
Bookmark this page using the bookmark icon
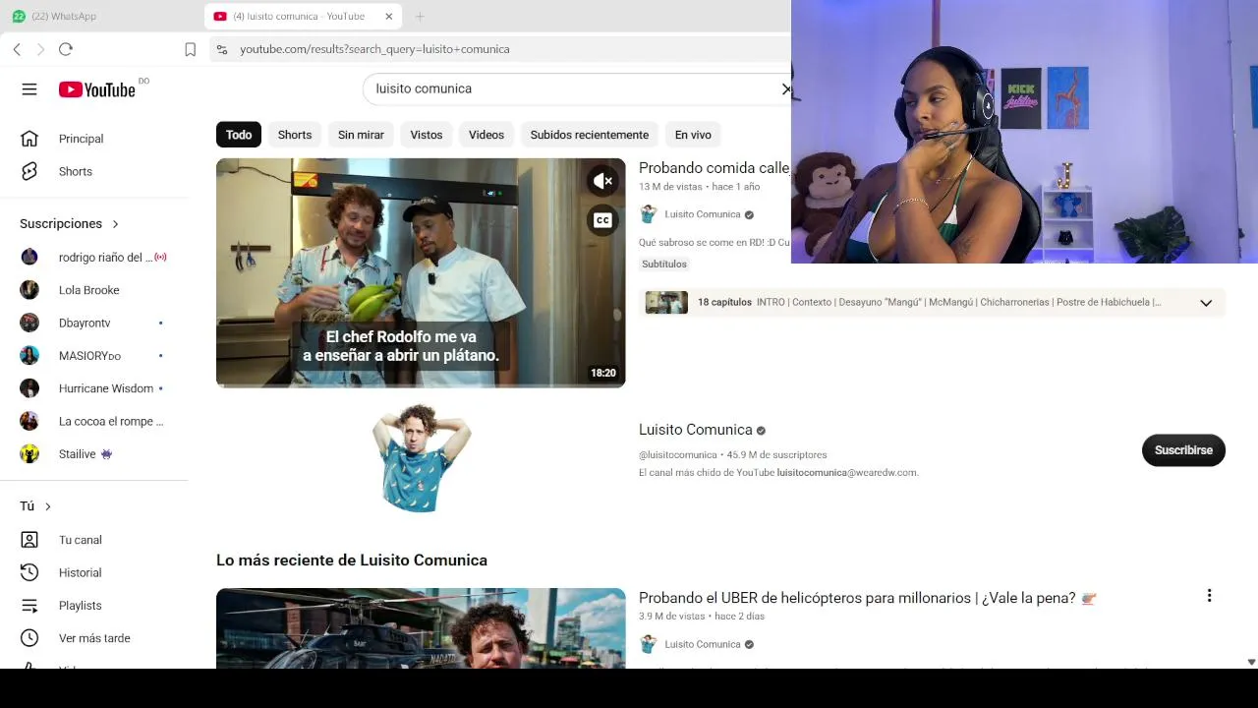click(x=190, y=49)
